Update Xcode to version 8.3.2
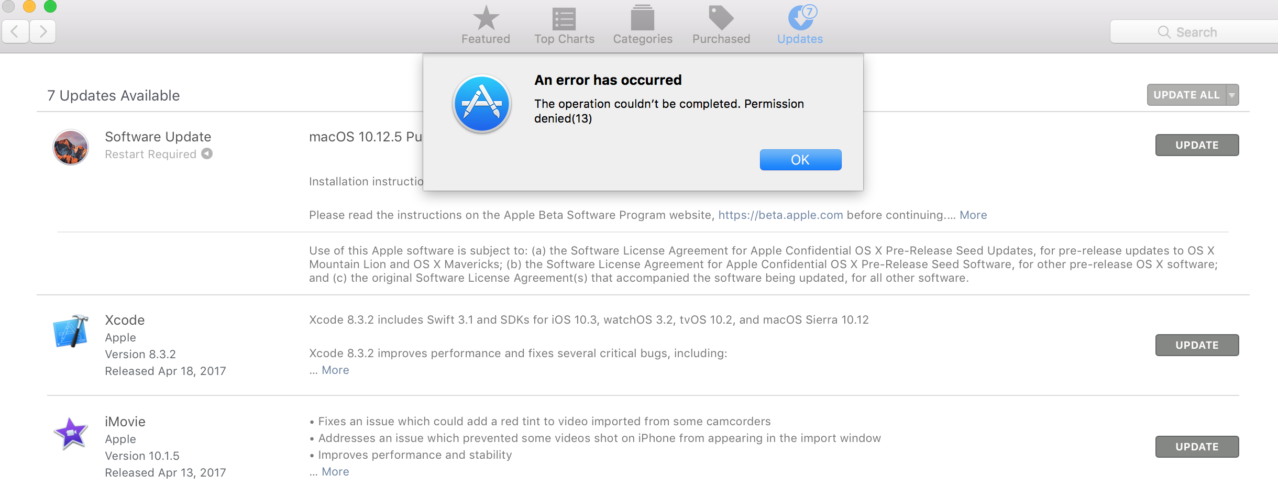This screenshot has height=486, width=1278. [x=1197, y=345]
